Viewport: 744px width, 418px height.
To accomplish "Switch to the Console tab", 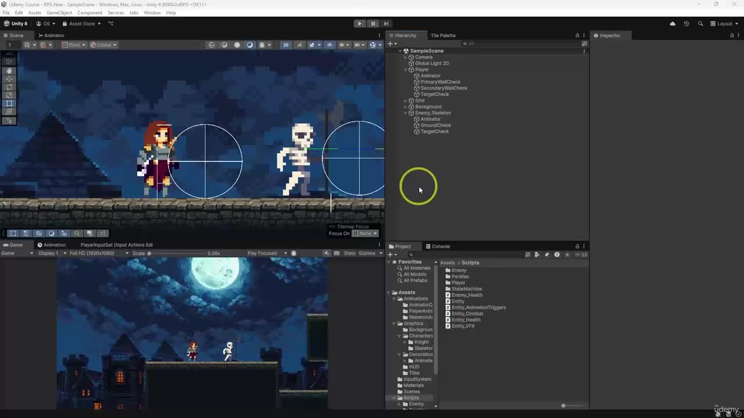I will click(x=437, y=246).
